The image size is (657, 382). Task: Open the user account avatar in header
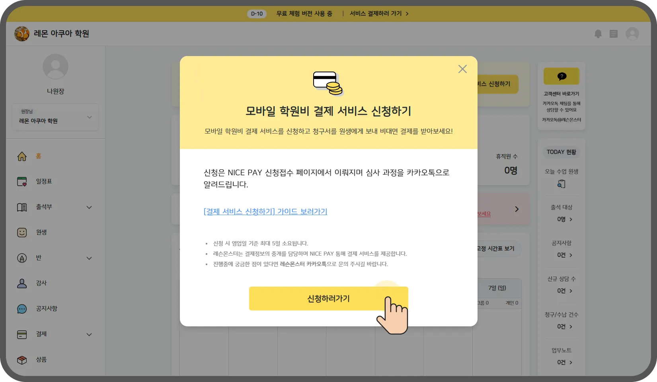[632, 34]
